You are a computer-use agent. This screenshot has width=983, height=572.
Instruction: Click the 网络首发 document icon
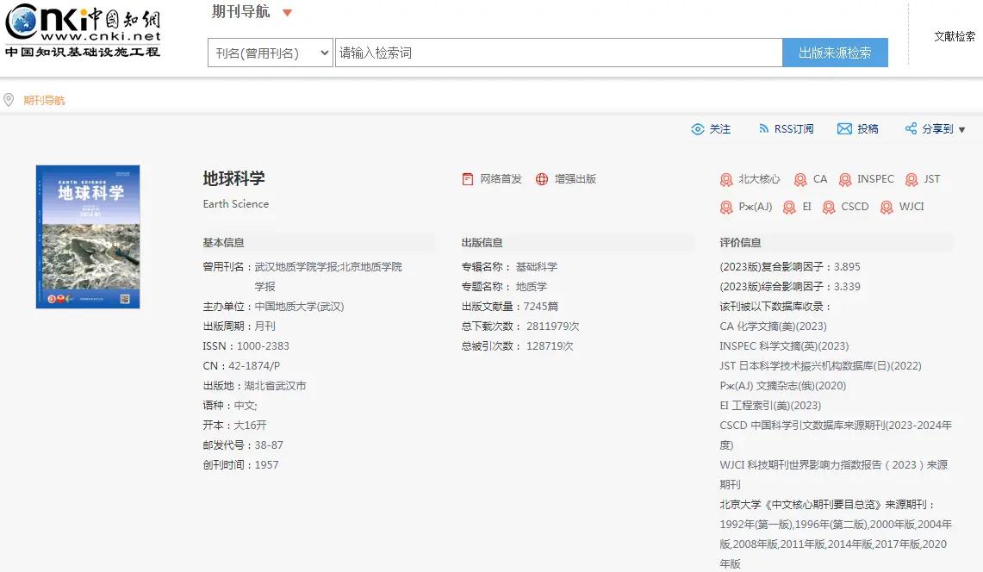pyautogui.click(x=468, y=179)
